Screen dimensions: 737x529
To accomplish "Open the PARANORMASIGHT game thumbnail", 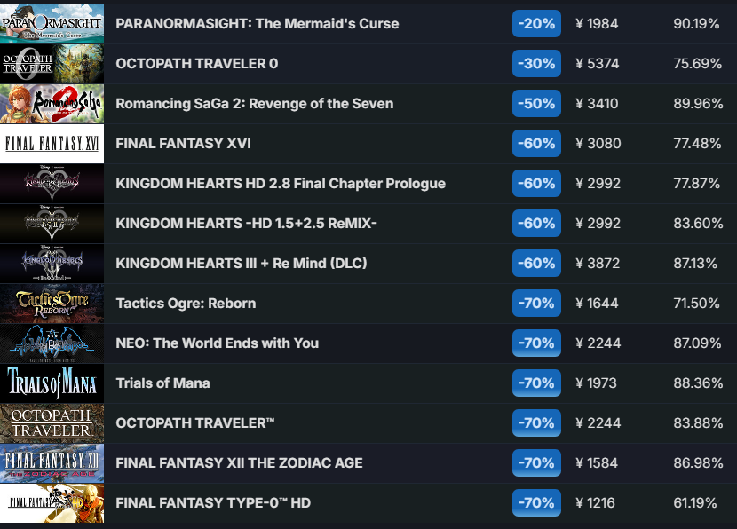I will click(52, 24).
